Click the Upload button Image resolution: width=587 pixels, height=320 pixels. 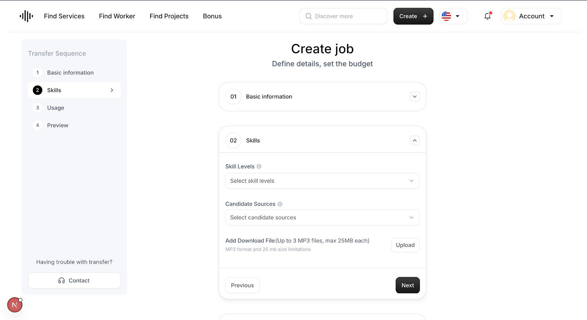tap(405, 245)
